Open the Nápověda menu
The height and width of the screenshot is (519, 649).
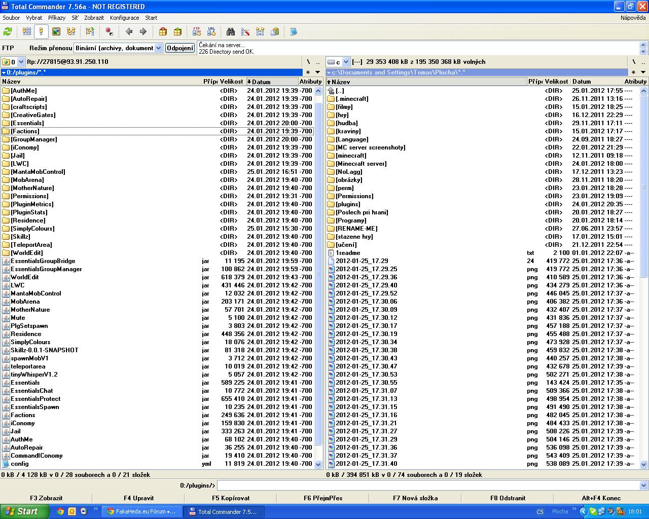pyautogui.click(x=633, y=18)
